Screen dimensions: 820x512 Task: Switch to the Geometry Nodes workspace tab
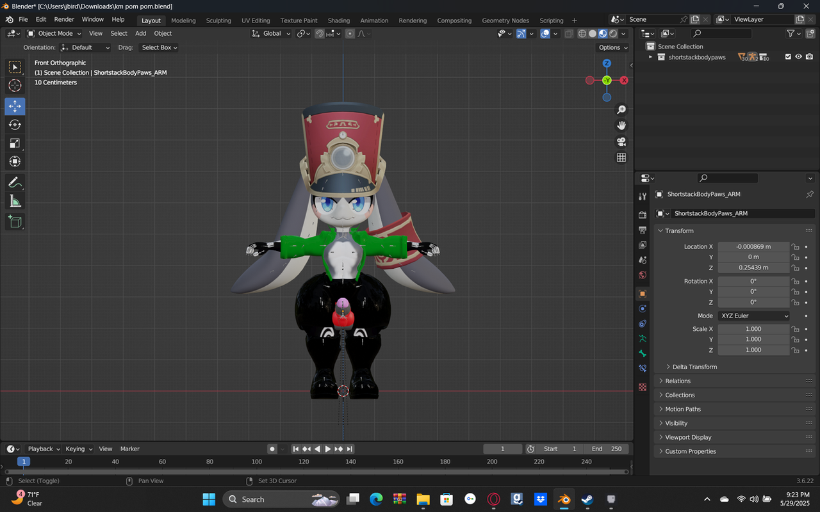[505, 20]
